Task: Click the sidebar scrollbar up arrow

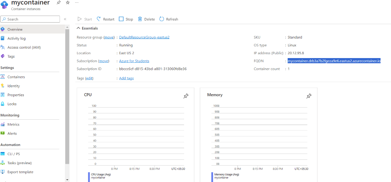Action: (67, 27)
